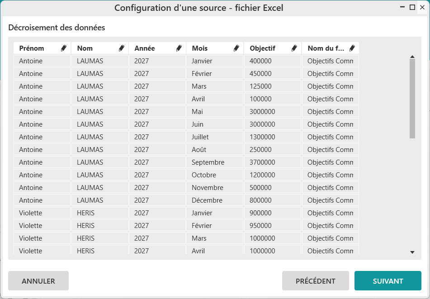Click the 3700000 objective cell
This screenshot has height=299, width=430.
click(x=273, y=162)
